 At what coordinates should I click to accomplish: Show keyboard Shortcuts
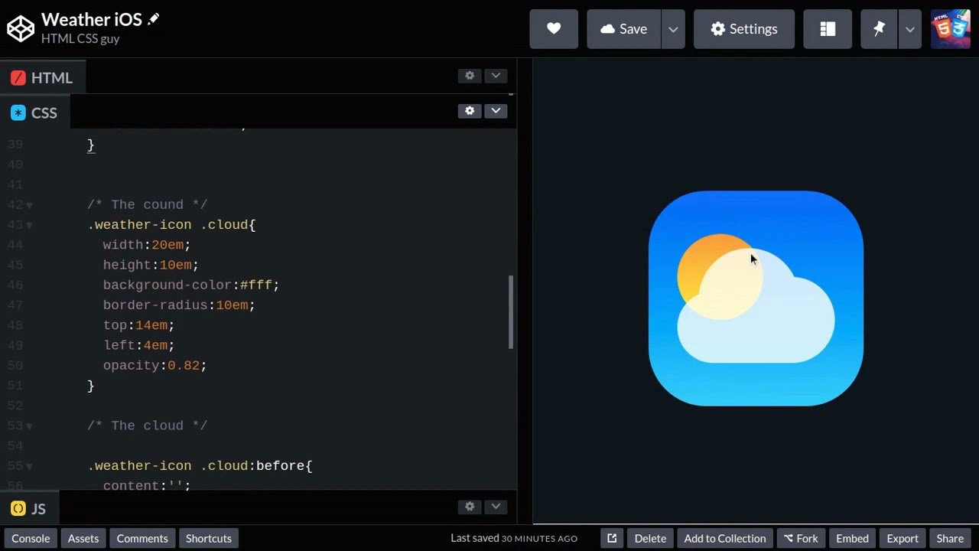tap(209, 538)
